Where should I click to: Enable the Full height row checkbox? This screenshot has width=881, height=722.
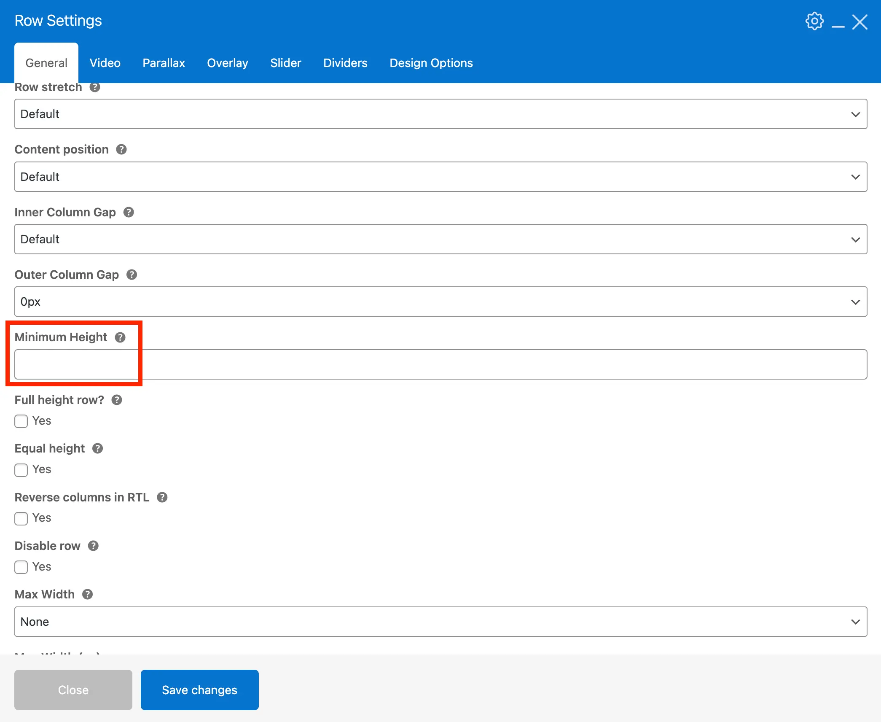[21, 421]
